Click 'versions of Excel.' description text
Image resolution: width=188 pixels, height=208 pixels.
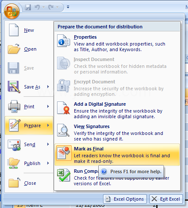[x=92, y=184]
